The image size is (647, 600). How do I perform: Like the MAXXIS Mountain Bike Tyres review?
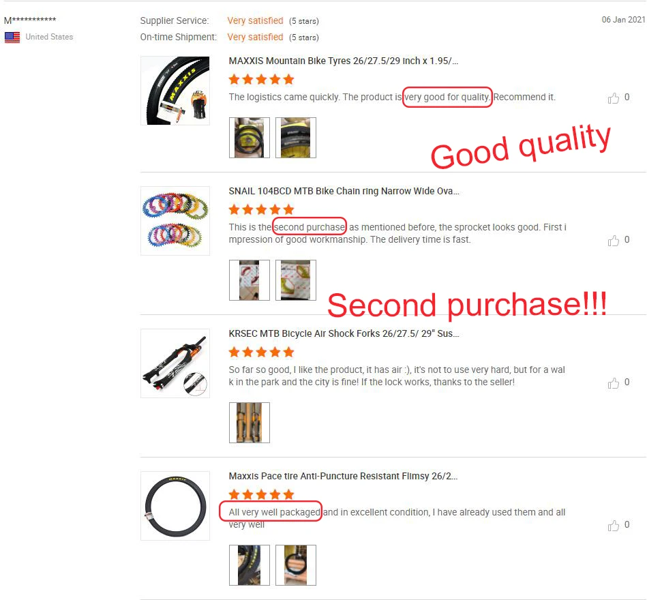[x=613, y=97]
